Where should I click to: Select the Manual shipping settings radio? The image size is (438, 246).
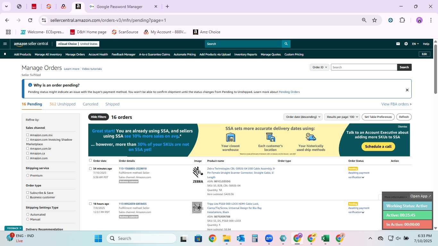pyautogui.click(x=28, y=219)
